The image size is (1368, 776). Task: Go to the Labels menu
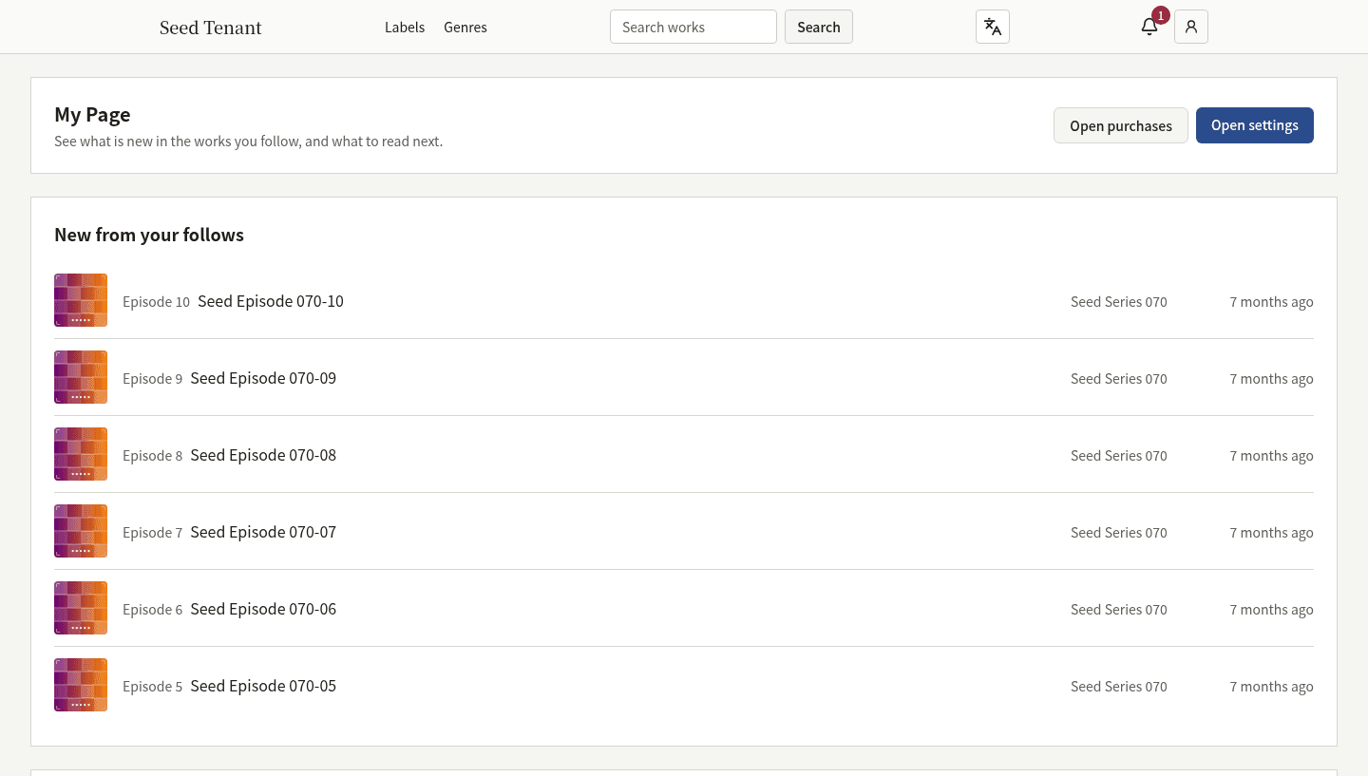pos(405,28)
